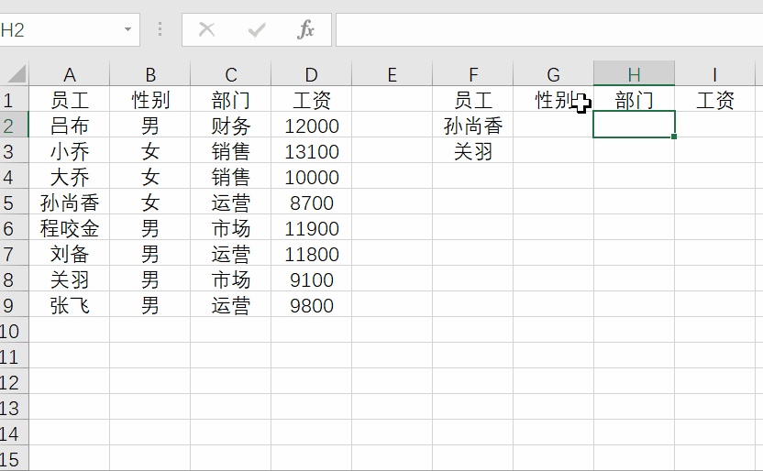763x471 pixels.
Task: Open Insert Function fx dialog
Action: click(305, 29)
